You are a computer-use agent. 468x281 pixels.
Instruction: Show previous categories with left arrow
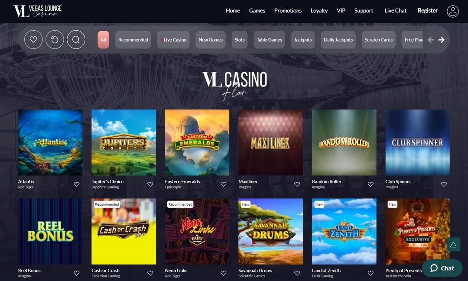(x=431, y=40)
